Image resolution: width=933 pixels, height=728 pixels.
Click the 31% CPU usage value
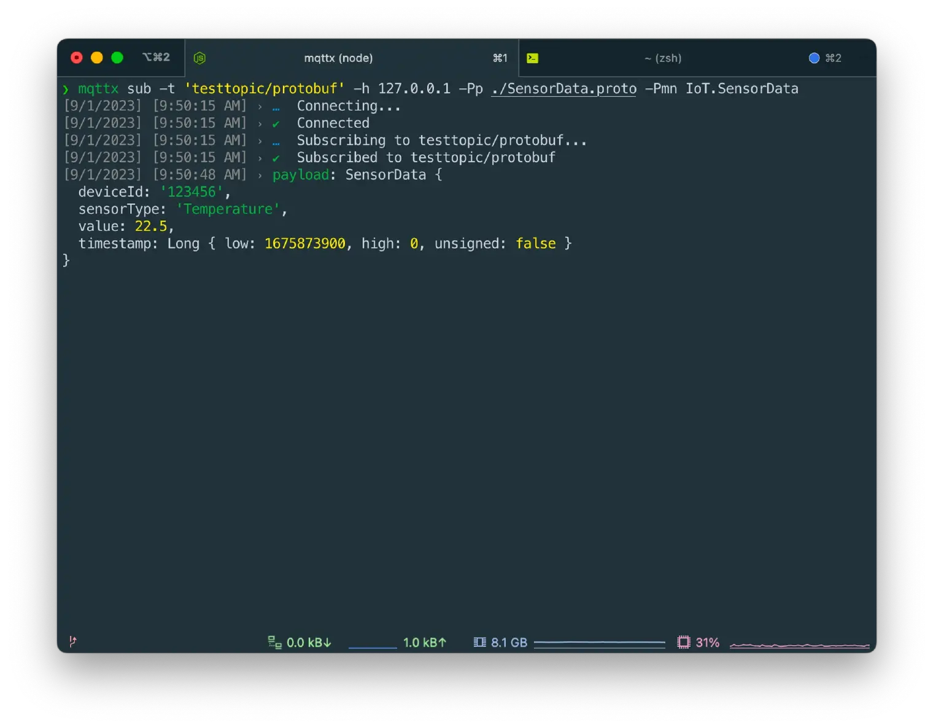point(707,643)
